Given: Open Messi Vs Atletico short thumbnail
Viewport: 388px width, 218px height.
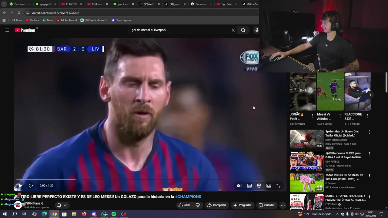Looking at the screenshot, I should (330, 91).
